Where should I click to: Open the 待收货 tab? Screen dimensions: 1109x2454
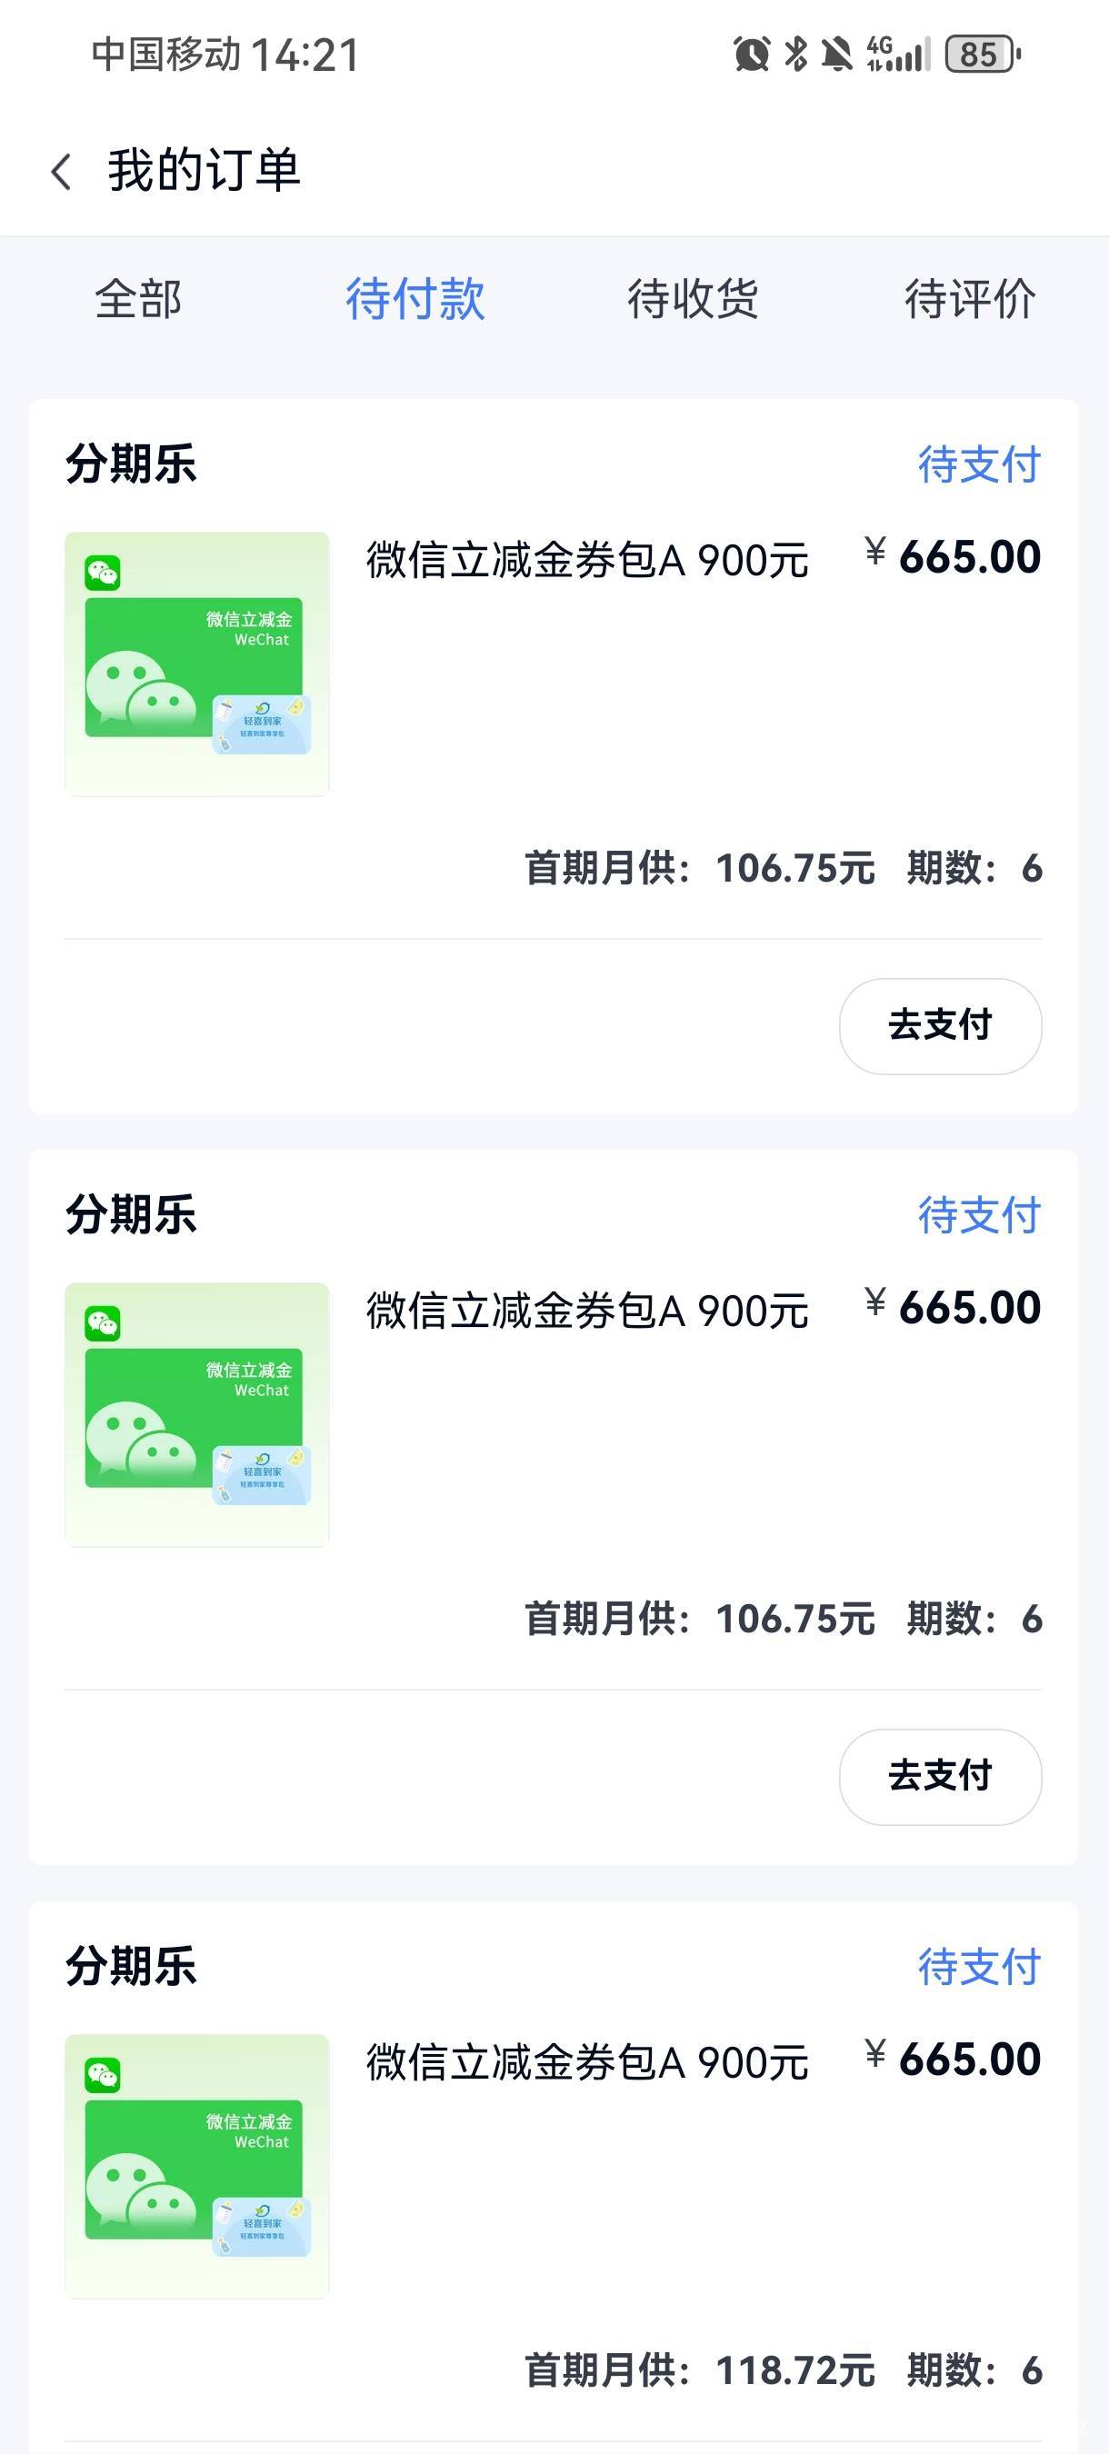point(693,299)
